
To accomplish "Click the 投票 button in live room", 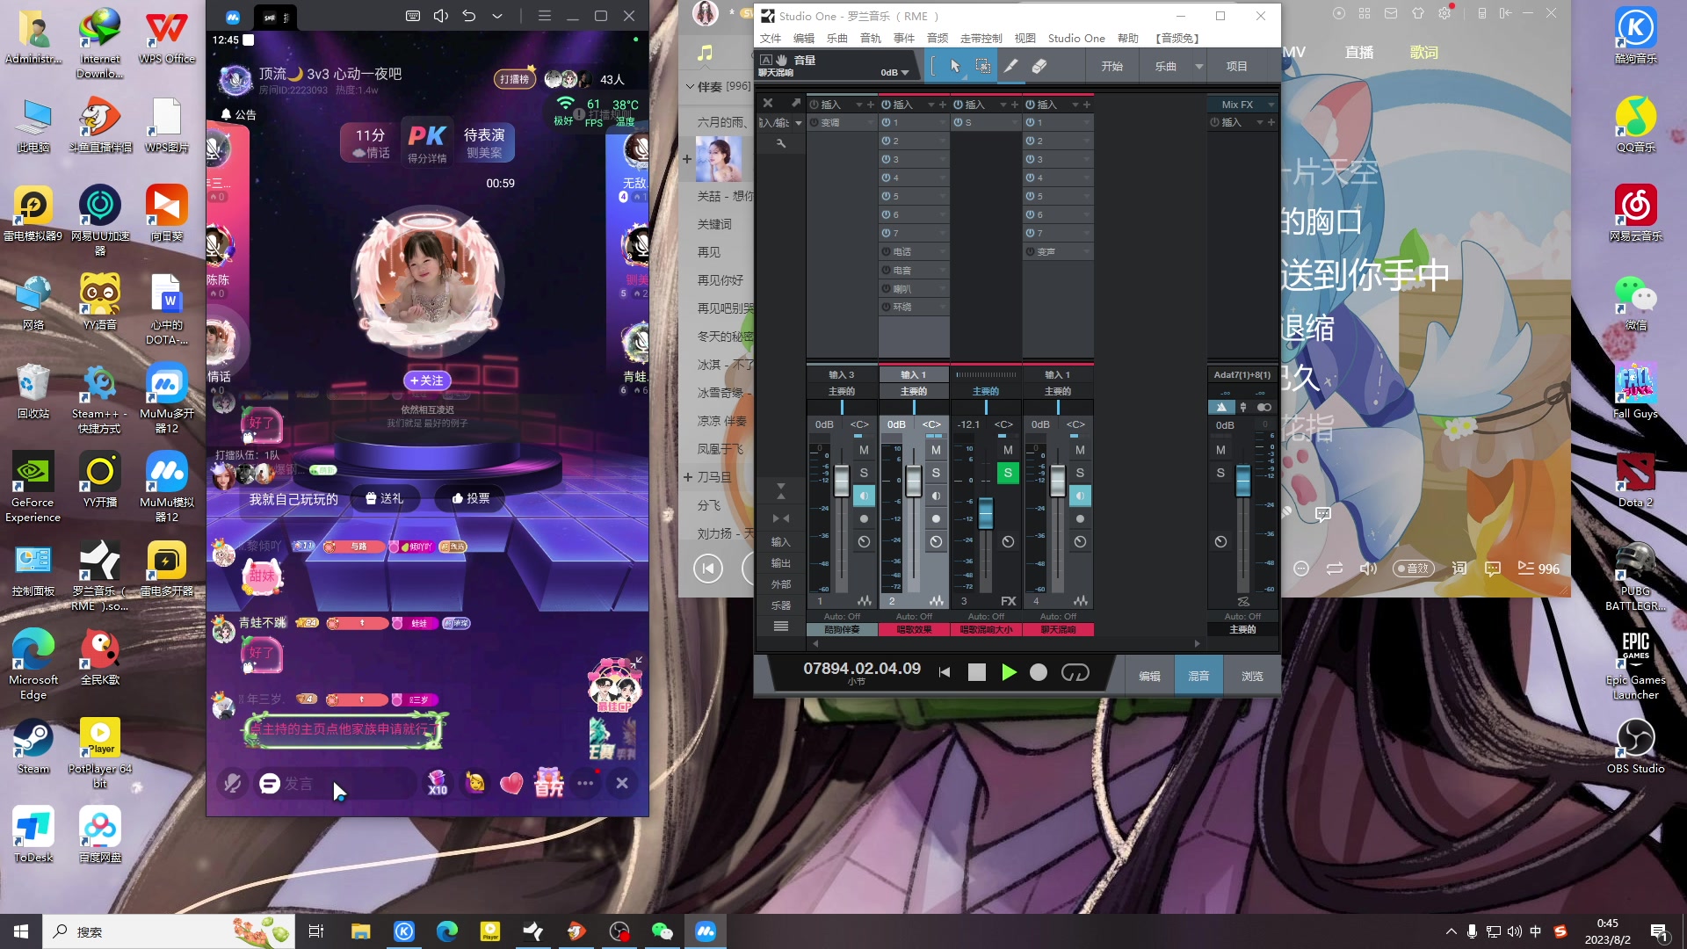I will [x=471, y=498].
